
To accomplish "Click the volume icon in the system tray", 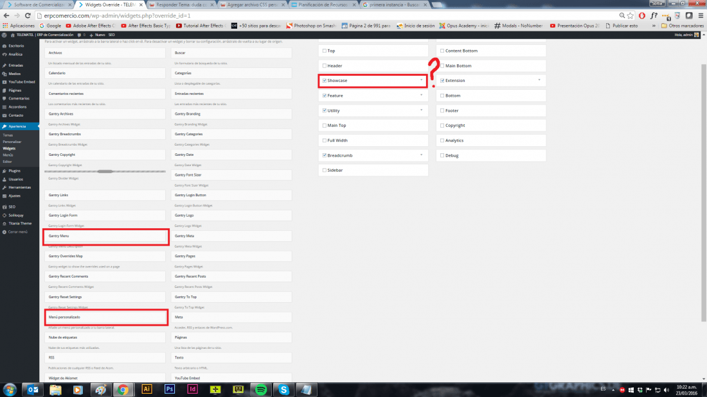I will 667,390.
